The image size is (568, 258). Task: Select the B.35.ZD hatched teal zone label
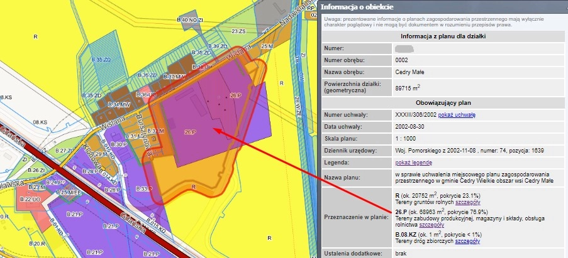(101, 59)
